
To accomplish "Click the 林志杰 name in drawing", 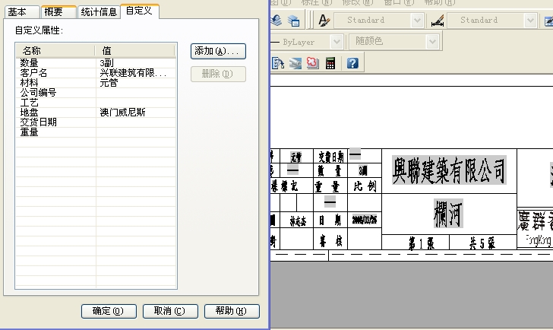I will pos(298,221).
